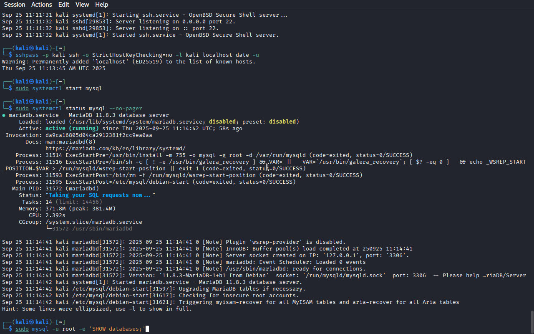Click "Taking your SQL requests now" status text
This screenshot has height=334, width=534.
(x=100, y=195)
